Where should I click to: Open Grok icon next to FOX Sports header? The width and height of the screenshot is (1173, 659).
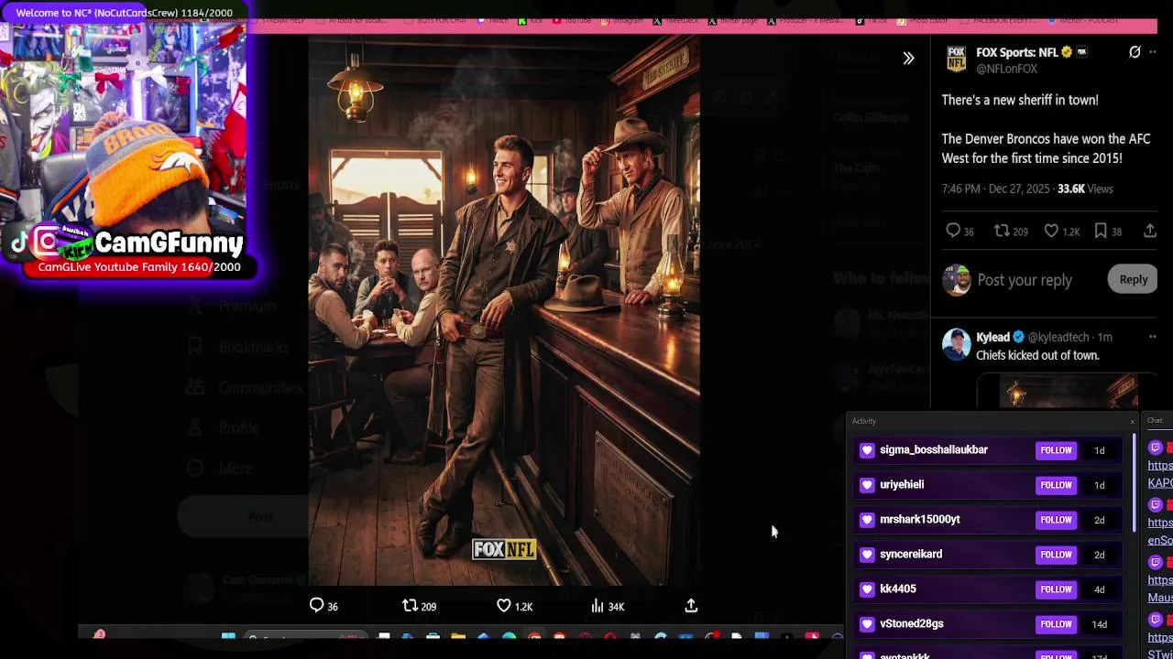click(x=1135, y=52)
